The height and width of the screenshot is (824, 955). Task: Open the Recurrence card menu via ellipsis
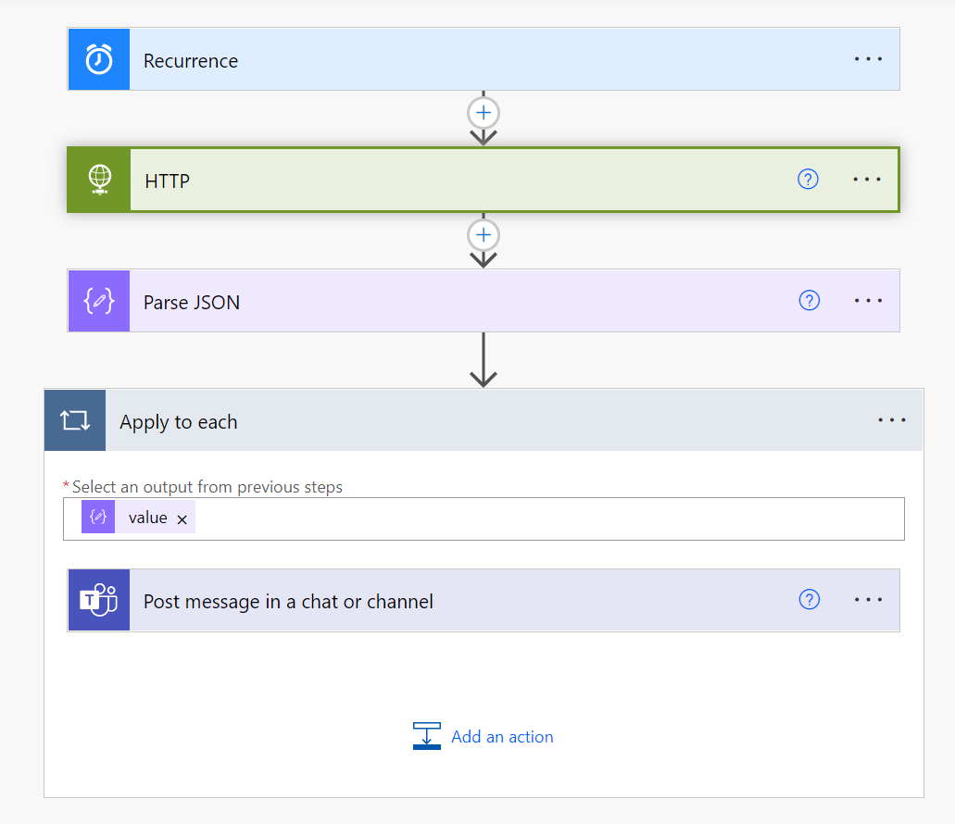(868, 58)
